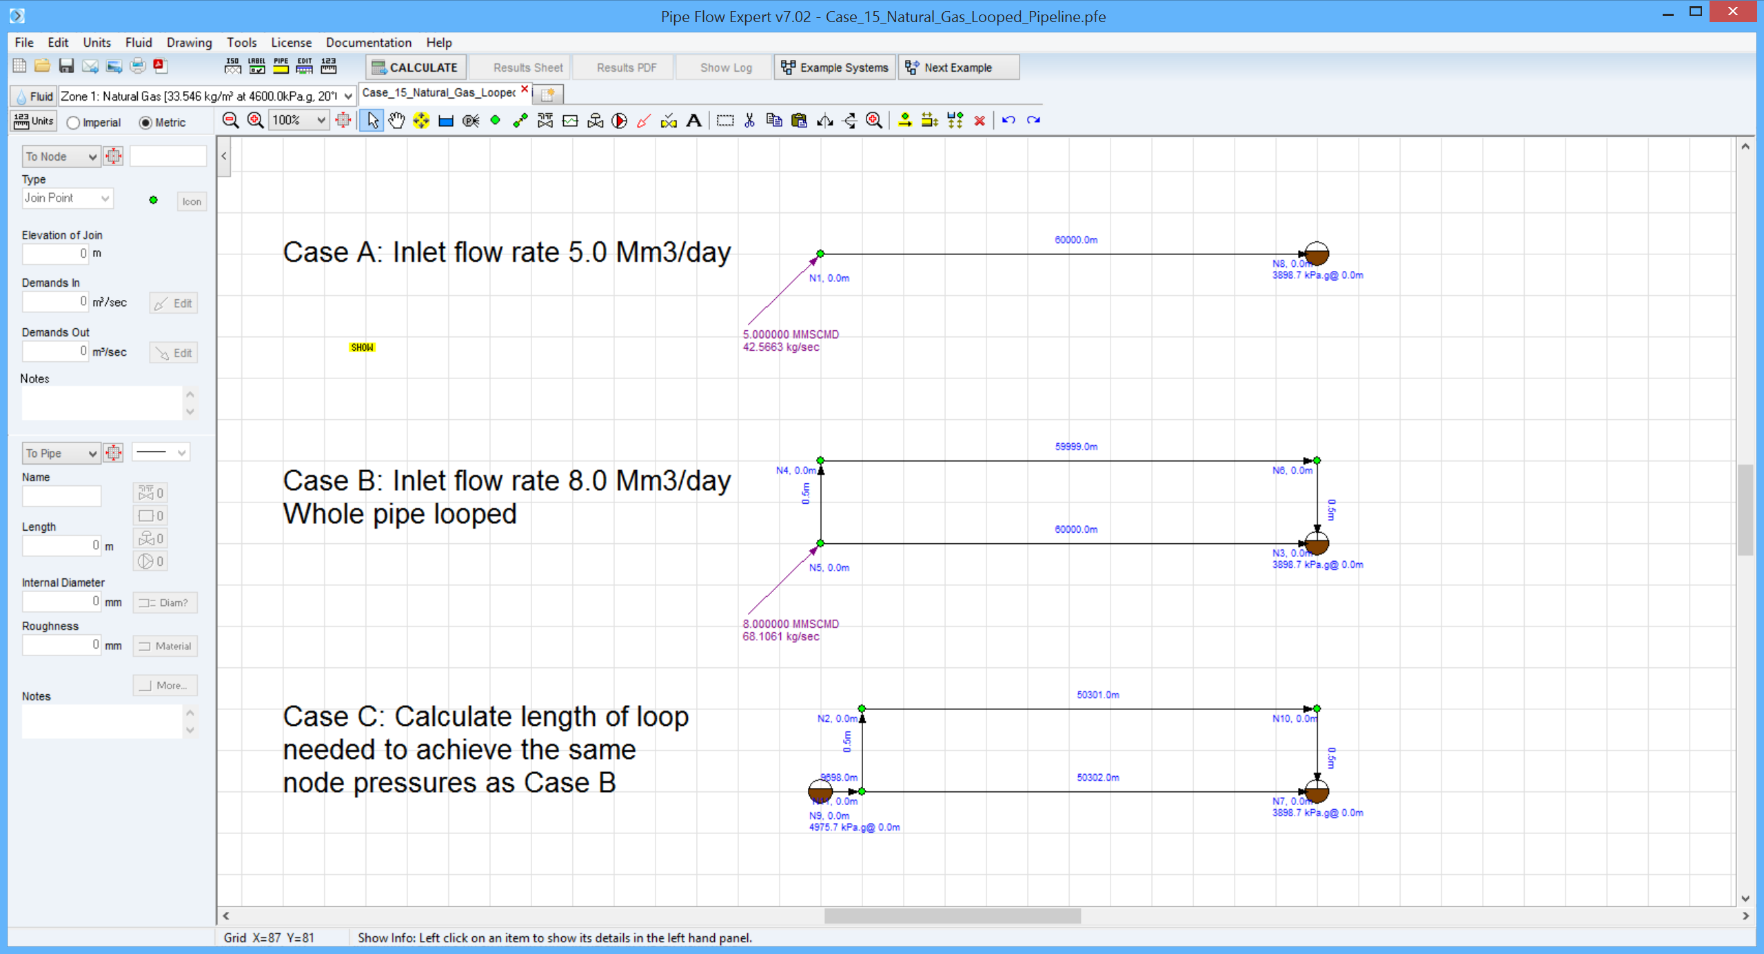Image resolution: width=1764 pixels, height=954 pixels.
Task: Click the zoom in magnifier icon
Action: tap(255, 121)
